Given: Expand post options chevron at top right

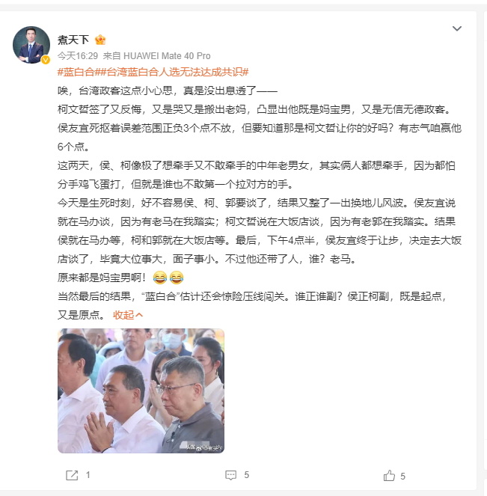Looking at the screenshot, I should coord(457,28).
